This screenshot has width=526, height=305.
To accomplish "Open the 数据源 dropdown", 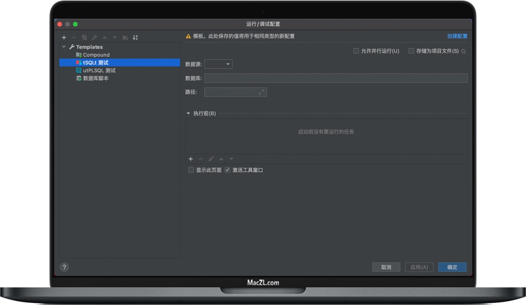I will [x=218, y=64].
